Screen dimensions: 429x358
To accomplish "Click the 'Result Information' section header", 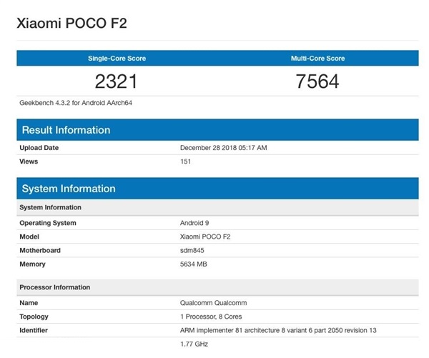I will tap(217, 129).
